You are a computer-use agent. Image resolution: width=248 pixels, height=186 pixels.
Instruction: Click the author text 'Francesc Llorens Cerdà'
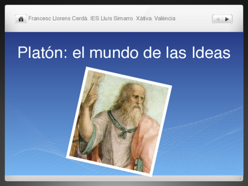(x=58, y=19)
